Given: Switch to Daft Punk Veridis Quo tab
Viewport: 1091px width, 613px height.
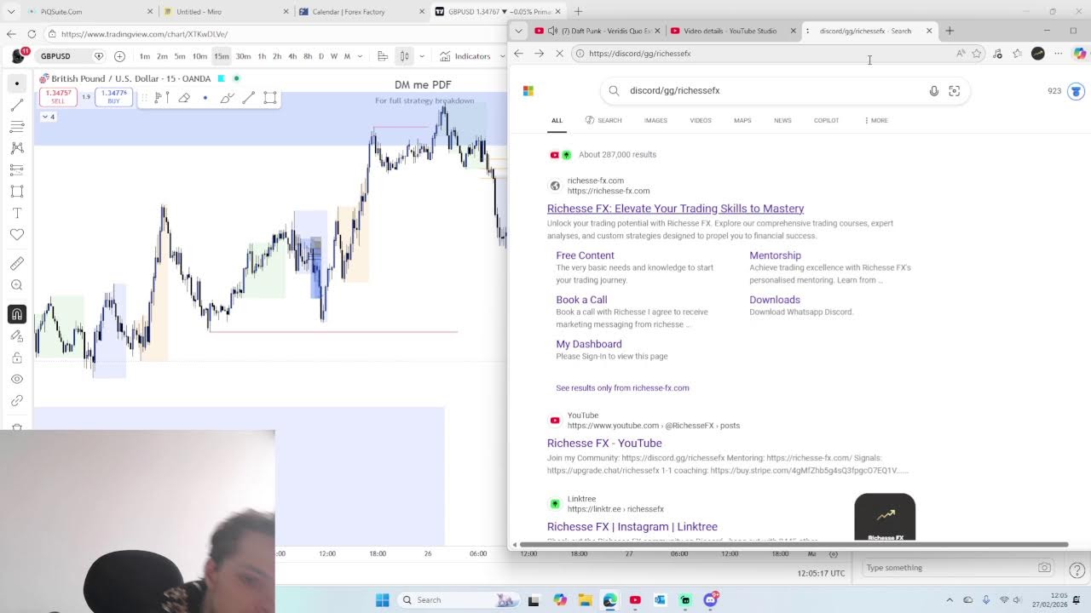Looking at the screenshot, I should 598,31.
